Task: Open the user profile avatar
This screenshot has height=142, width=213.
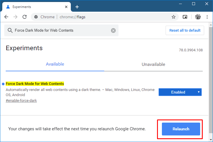Action: click(198, 17)
